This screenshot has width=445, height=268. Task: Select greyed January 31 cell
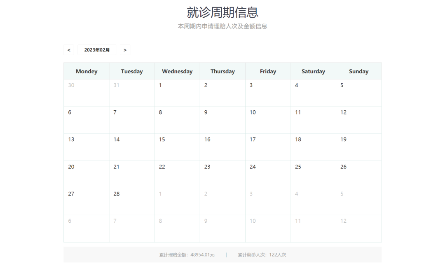point(132,93)
